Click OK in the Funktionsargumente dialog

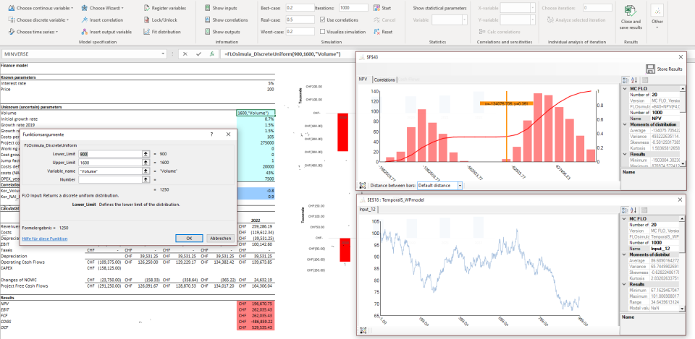pos(189,238)
